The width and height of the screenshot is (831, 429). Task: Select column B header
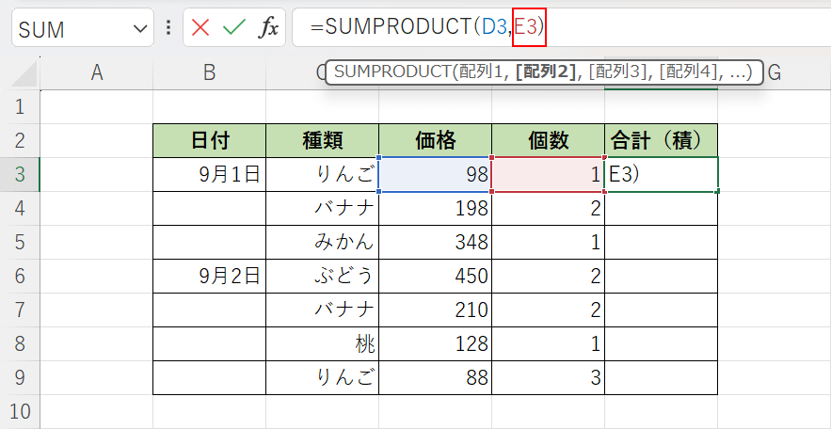(209, 72)
